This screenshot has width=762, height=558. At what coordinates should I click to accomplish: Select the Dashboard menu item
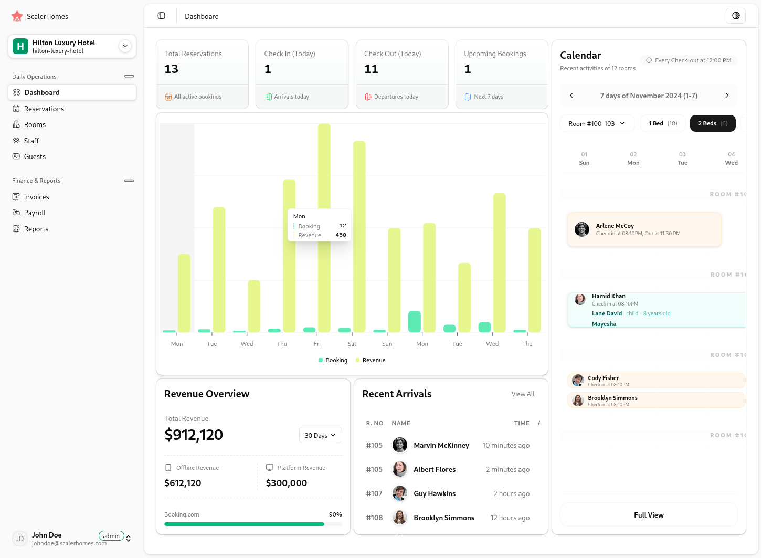[42, 92]
